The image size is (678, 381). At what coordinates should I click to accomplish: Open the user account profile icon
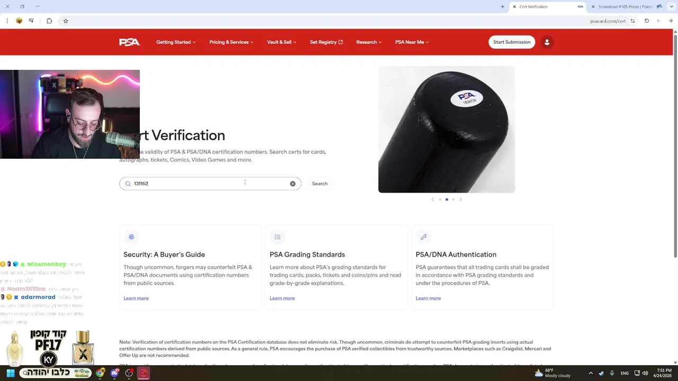[547, 42]
